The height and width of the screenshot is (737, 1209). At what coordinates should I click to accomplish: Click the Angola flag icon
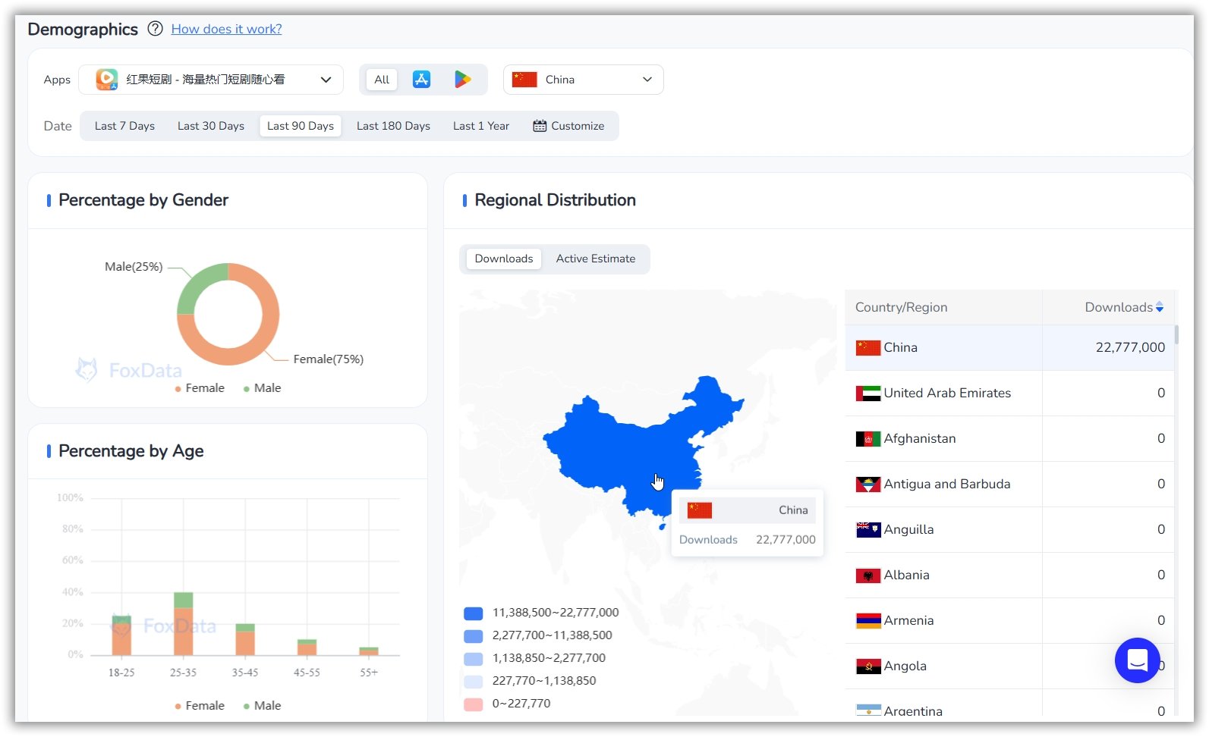point(868,666)
